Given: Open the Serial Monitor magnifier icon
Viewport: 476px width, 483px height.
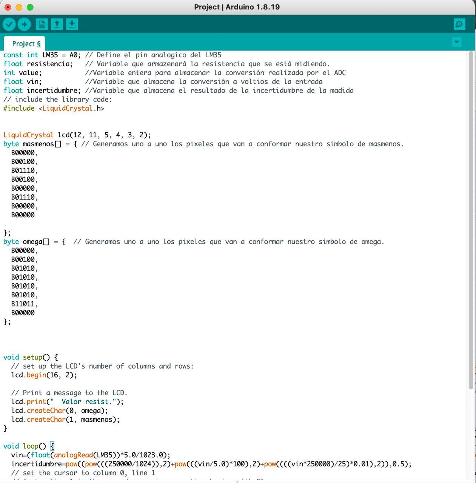Looking at the screenshot, I should [x=459, y=25].
